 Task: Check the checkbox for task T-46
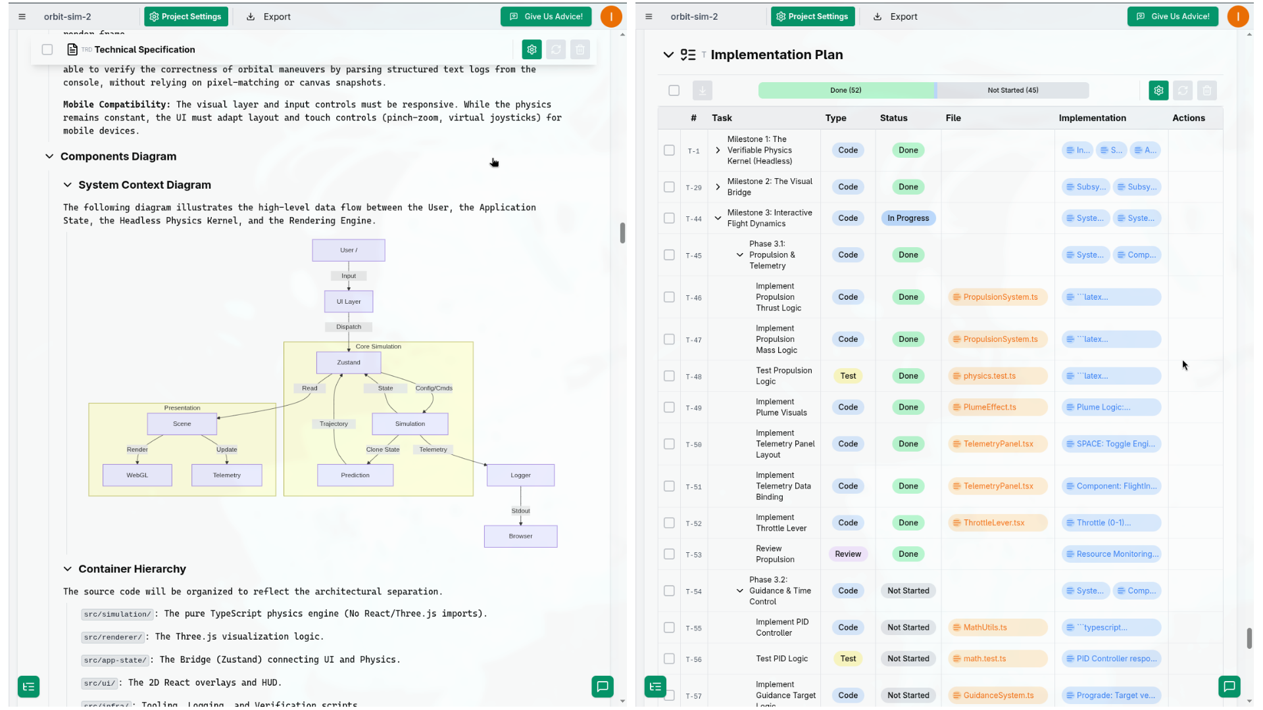669,297
